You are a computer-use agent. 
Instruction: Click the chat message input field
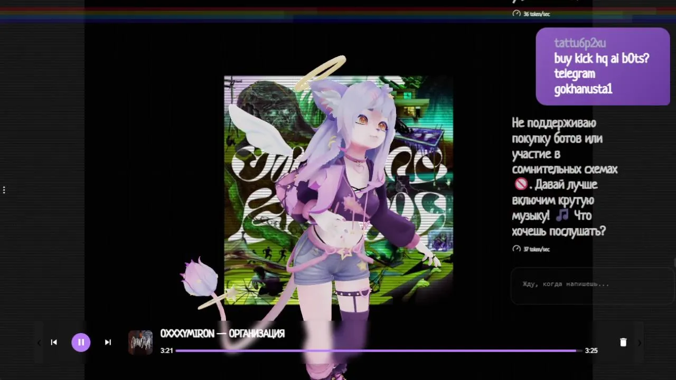[593, 286]
